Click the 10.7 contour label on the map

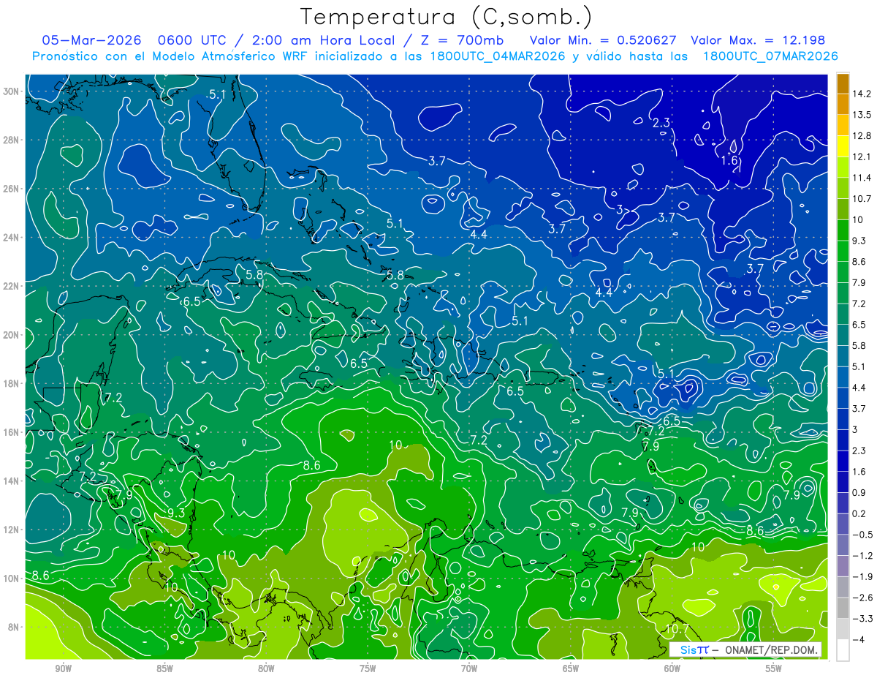coord(677,628)
